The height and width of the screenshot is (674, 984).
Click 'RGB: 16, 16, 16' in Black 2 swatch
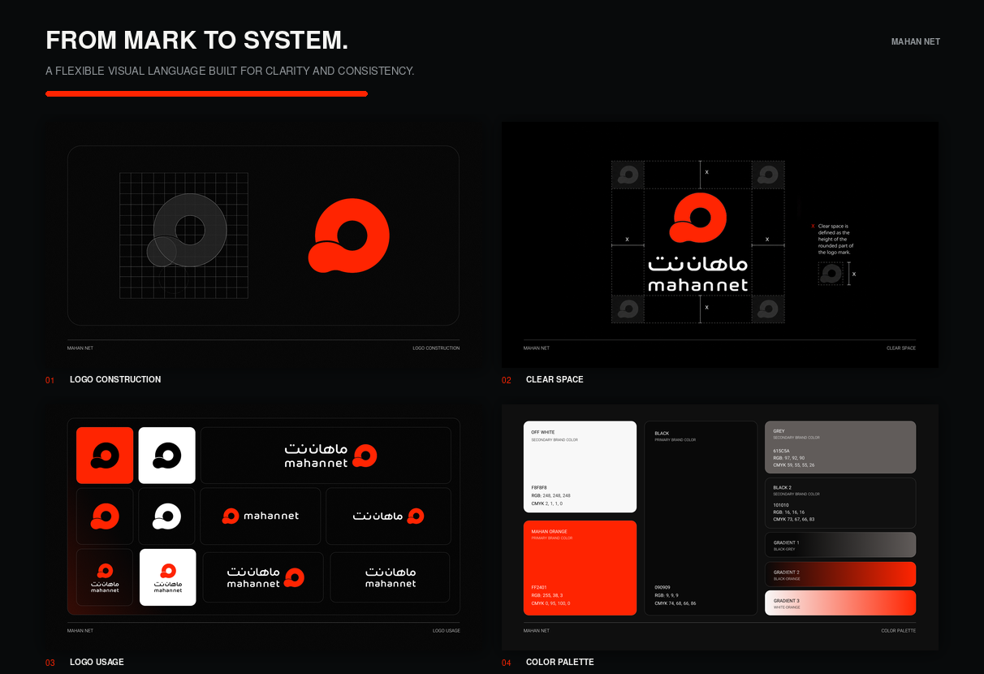pyautogui.click(x=789, y=512)
